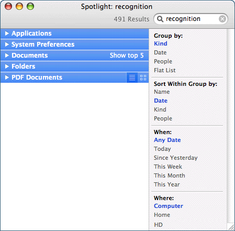Click the magnifying glass search icon
This screenshot has width=235, height=231.
tap(160, 19)
